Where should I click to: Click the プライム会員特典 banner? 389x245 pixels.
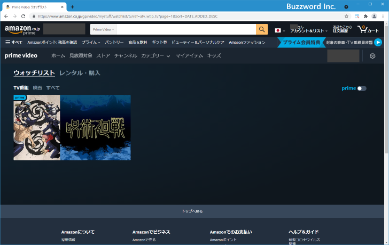pos(301,43)
